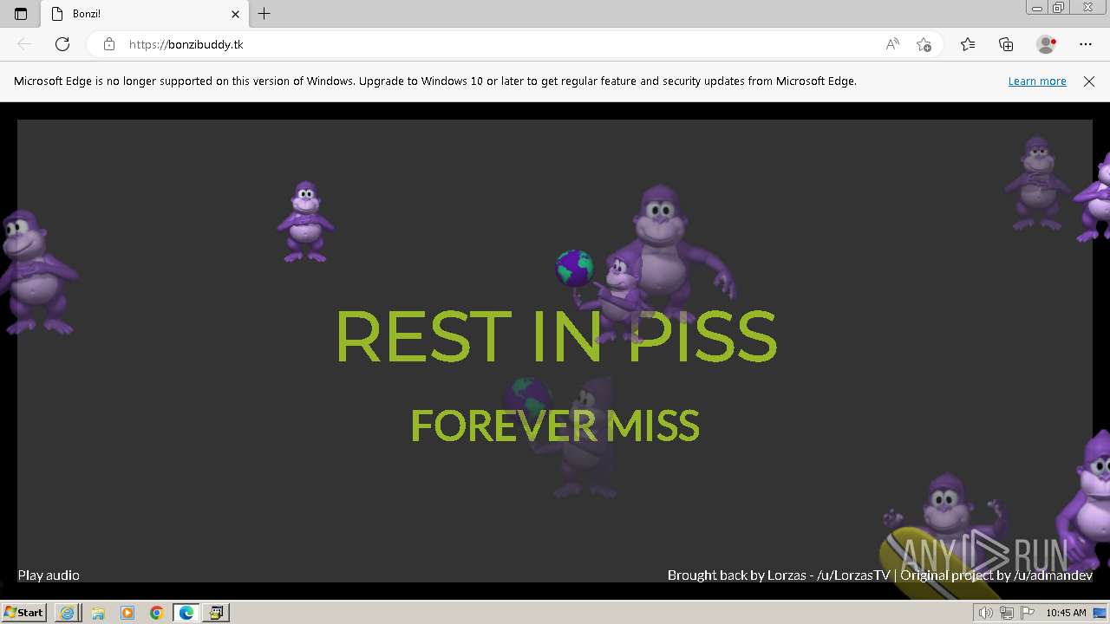Minimize the Edge browser window
The image size is (1110, 624).
(1037, 8)
